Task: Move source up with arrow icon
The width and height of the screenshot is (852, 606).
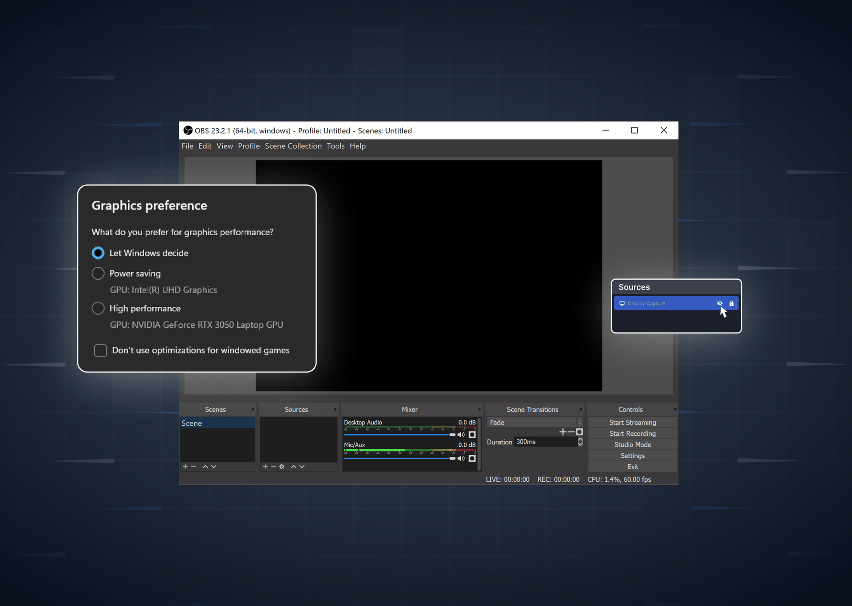Action: pos(294,466)
